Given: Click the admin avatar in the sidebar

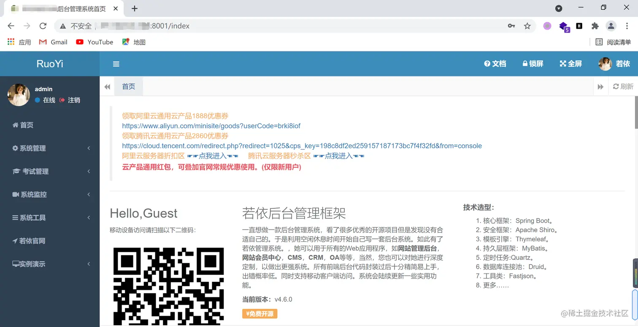Looking at the screenshot, I should click(18, 95).
